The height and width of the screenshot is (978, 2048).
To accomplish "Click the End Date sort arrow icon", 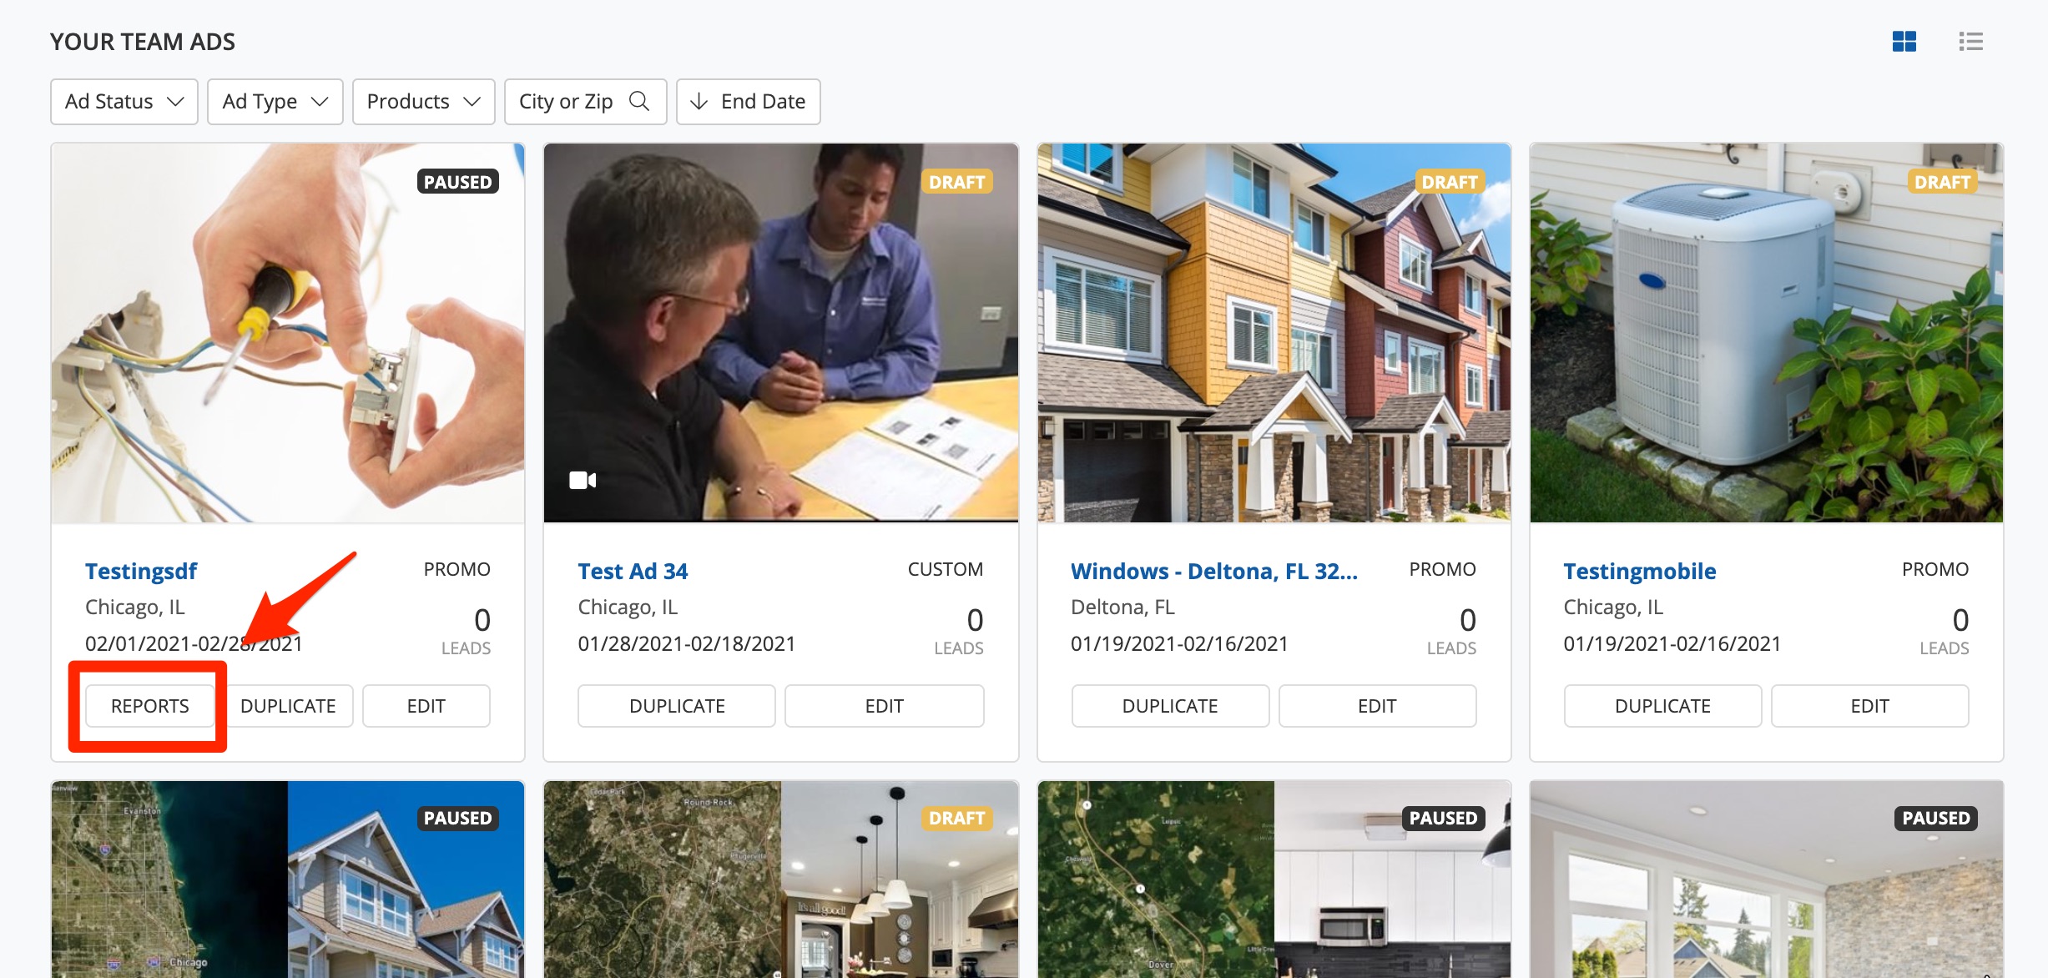I will 699,101.
